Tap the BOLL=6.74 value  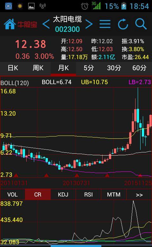click(x=57, y=82)
